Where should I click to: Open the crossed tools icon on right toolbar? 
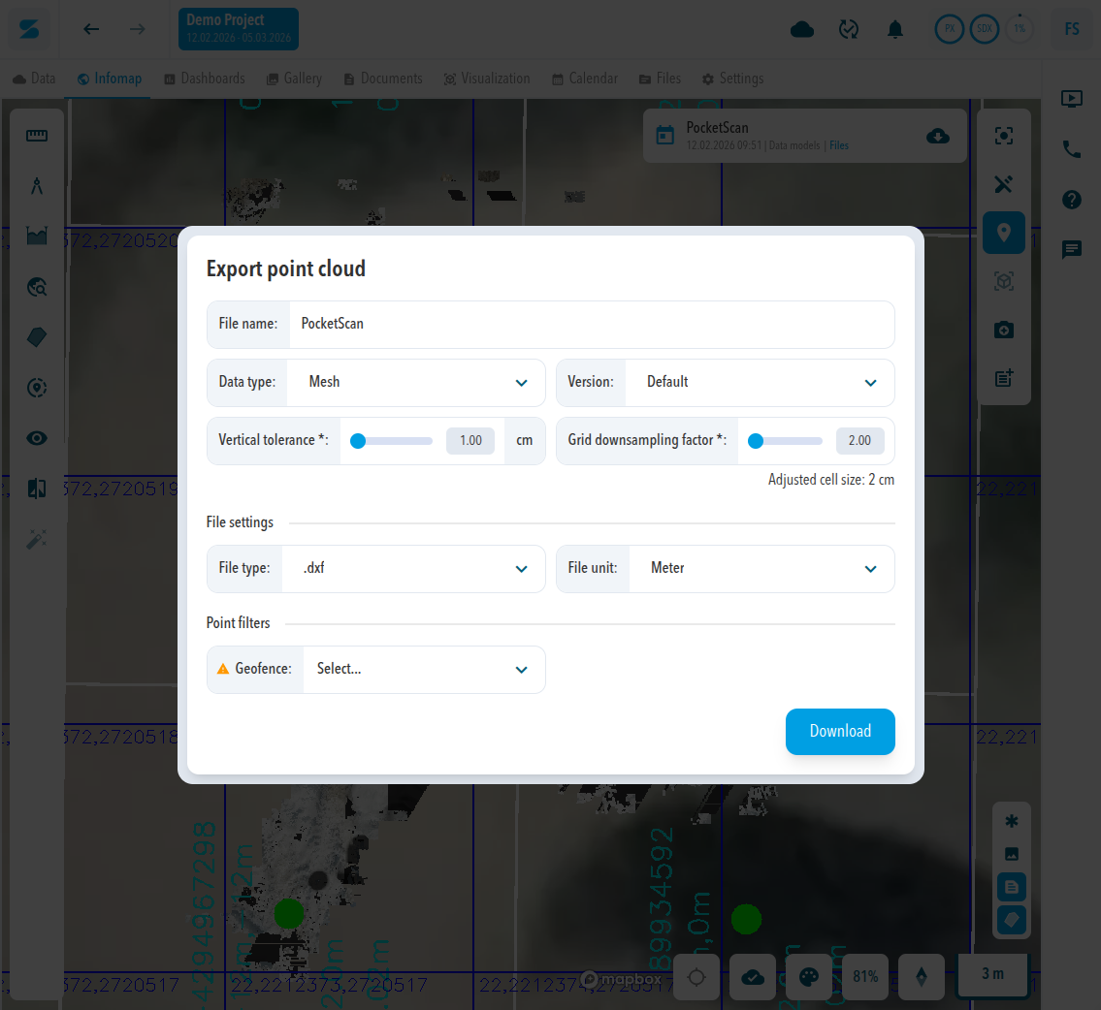click(x=1004, y=184)
